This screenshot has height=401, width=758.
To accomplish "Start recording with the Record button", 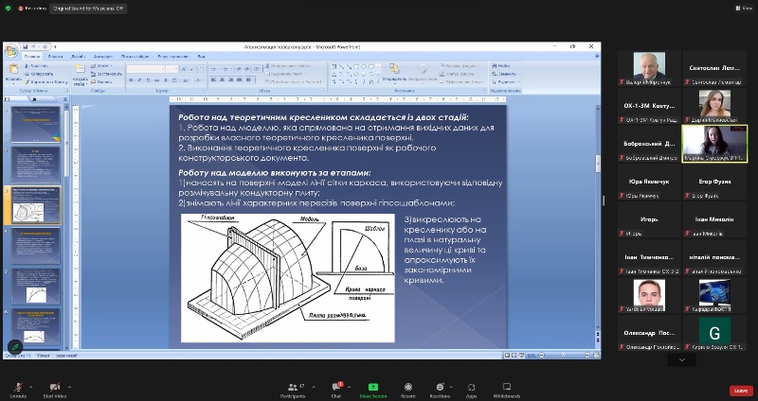I will (x=407, y=388).
